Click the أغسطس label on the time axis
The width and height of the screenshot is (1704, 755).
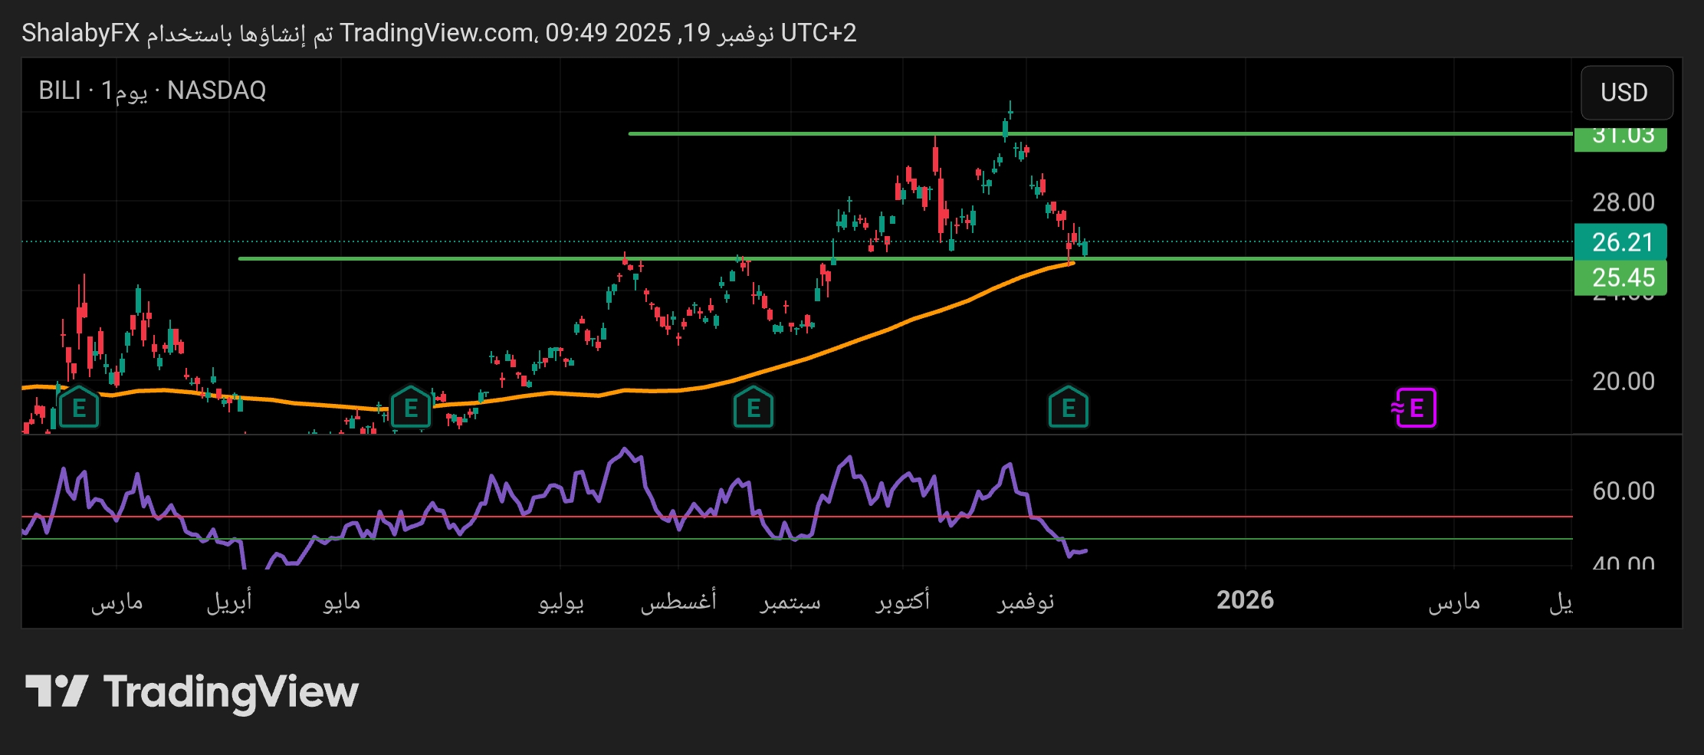[678, 602]
